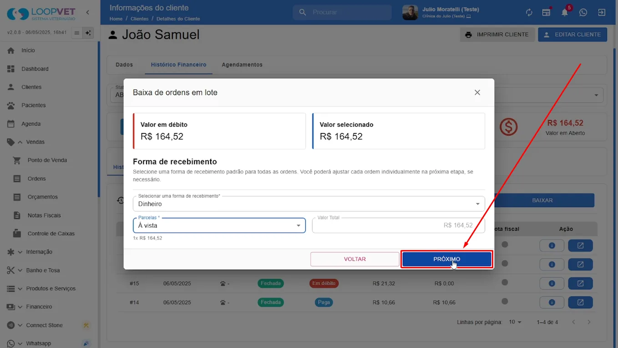The image size is (618, 348).
Task: Click the sync refresh icon in header
Action: [x=529, y=12]
